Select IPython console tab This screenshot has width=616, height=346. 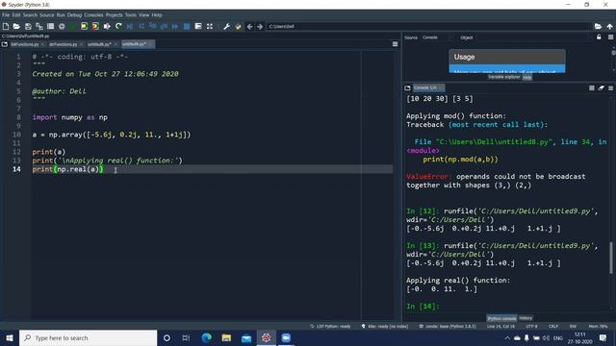click(x=501, y=318)
